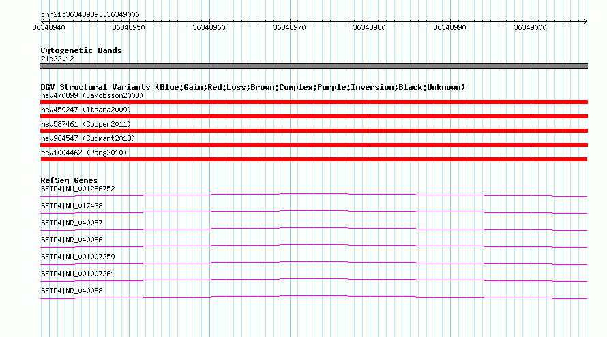Click ruler position 36348940

(49, 27)
